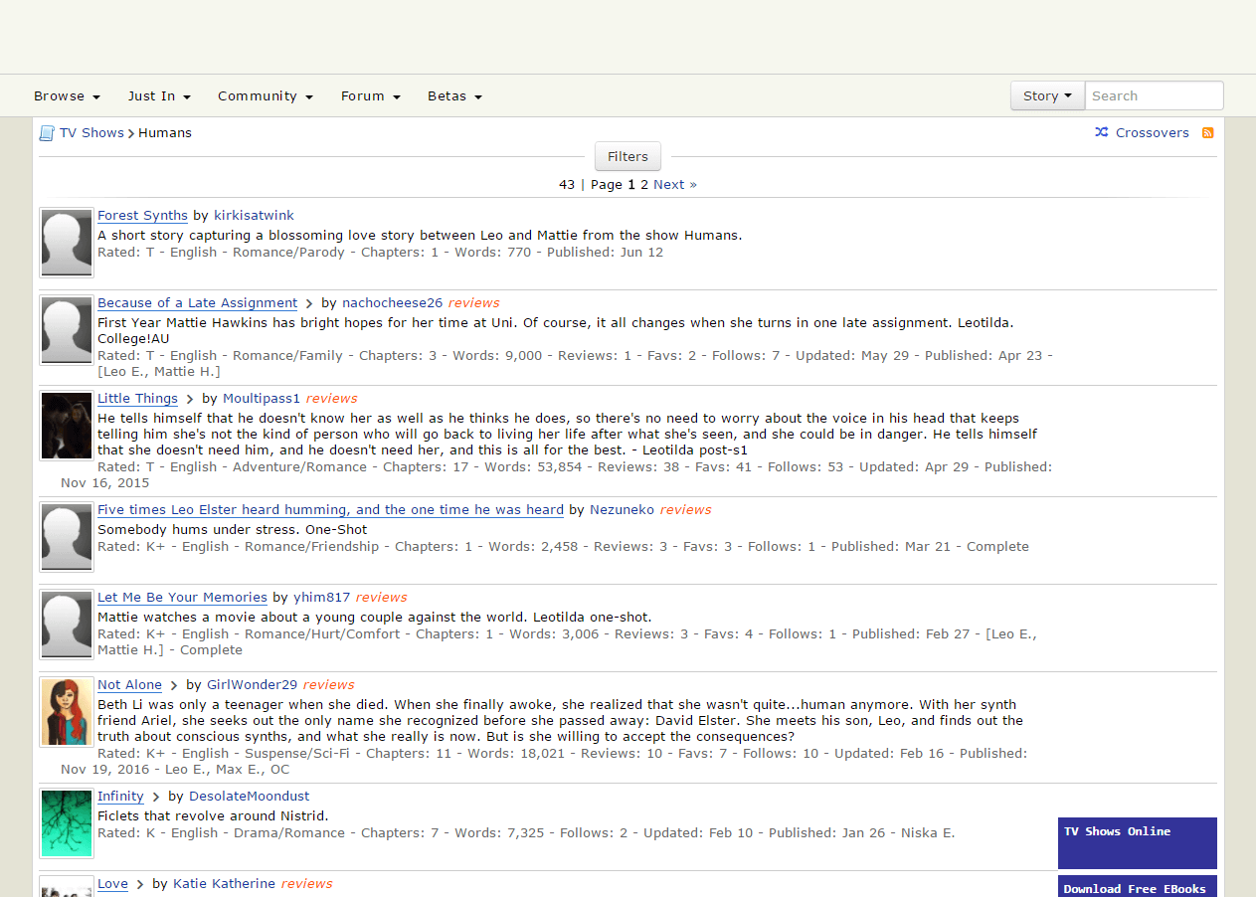Image resolution: width=1256 pixels, height=897 pixels.
Task: Expand the Just In menu
Action: click(158, 96)
